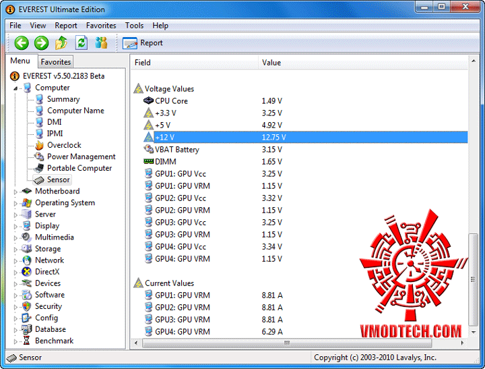
Task: Click the scroll up arrow
Action: point(474,61)
